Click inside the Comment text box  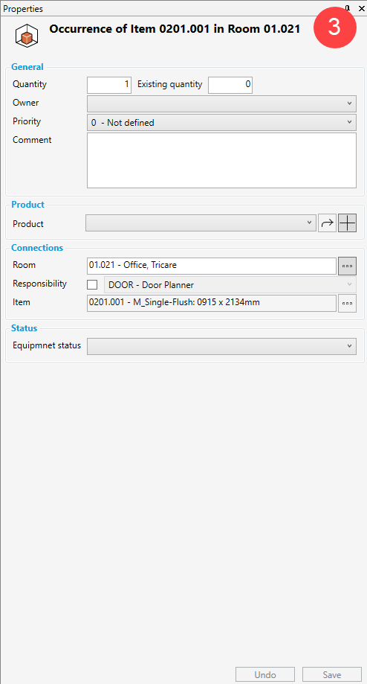pos(221,160)
